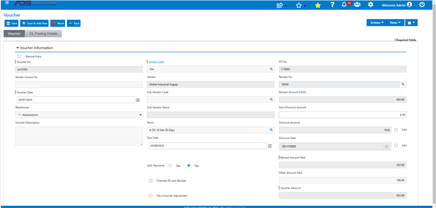436x208 pixels.
Task: Click the Terms field 4-2% 10 Net 30 Days
Action: coord(211,130)
